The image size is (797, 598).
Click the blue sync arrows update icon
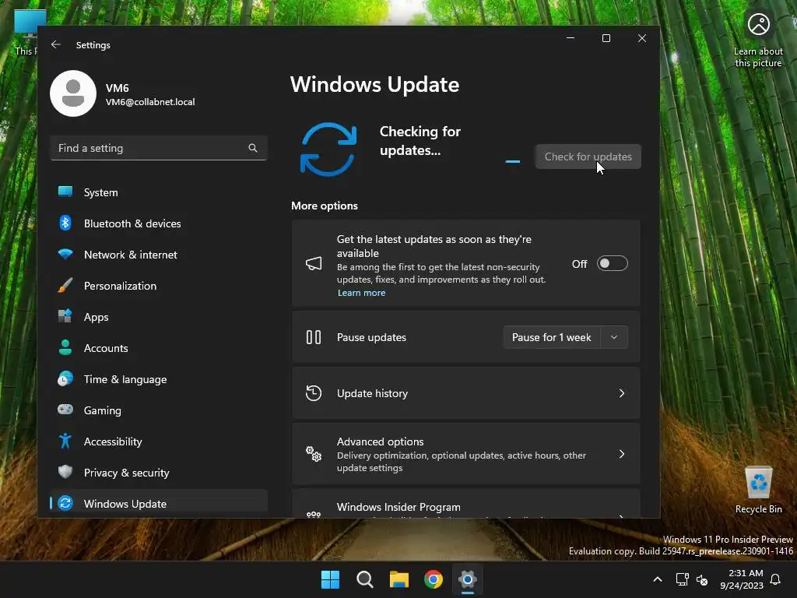[x=328, y=149]
